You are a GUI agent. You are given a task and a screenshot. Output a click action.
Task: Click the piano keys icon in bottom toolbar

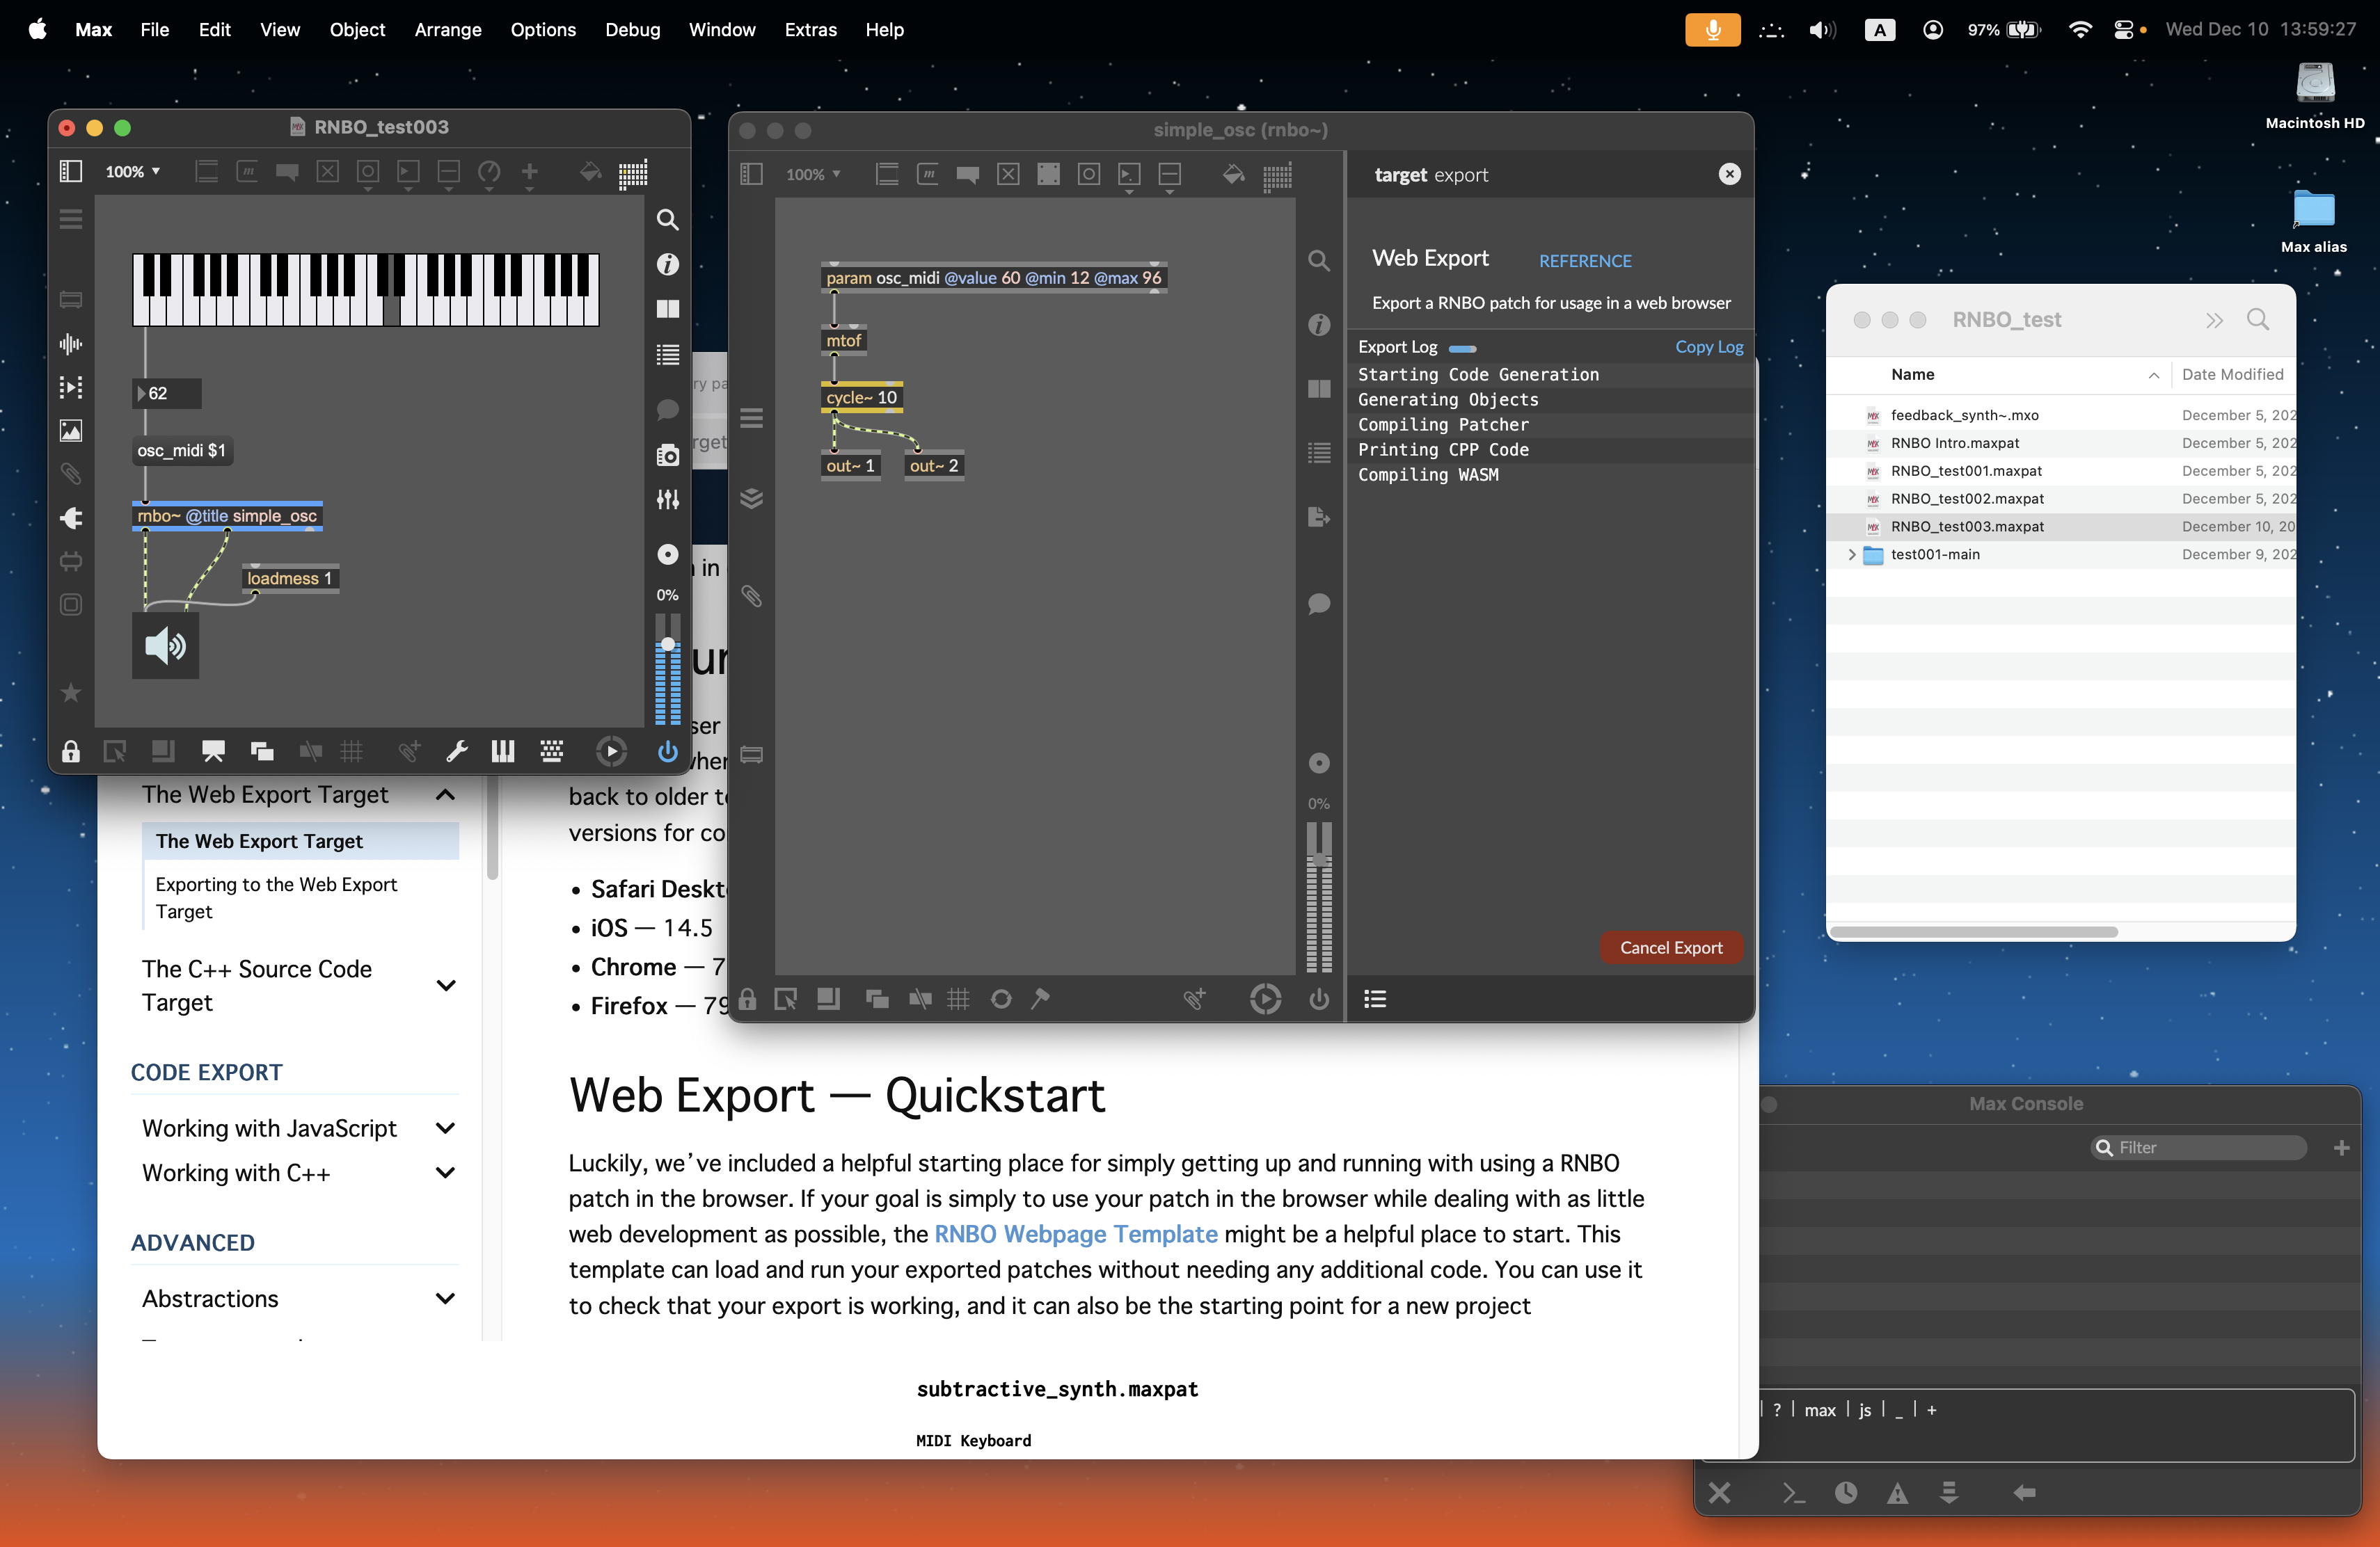click(x=503, y=751)
